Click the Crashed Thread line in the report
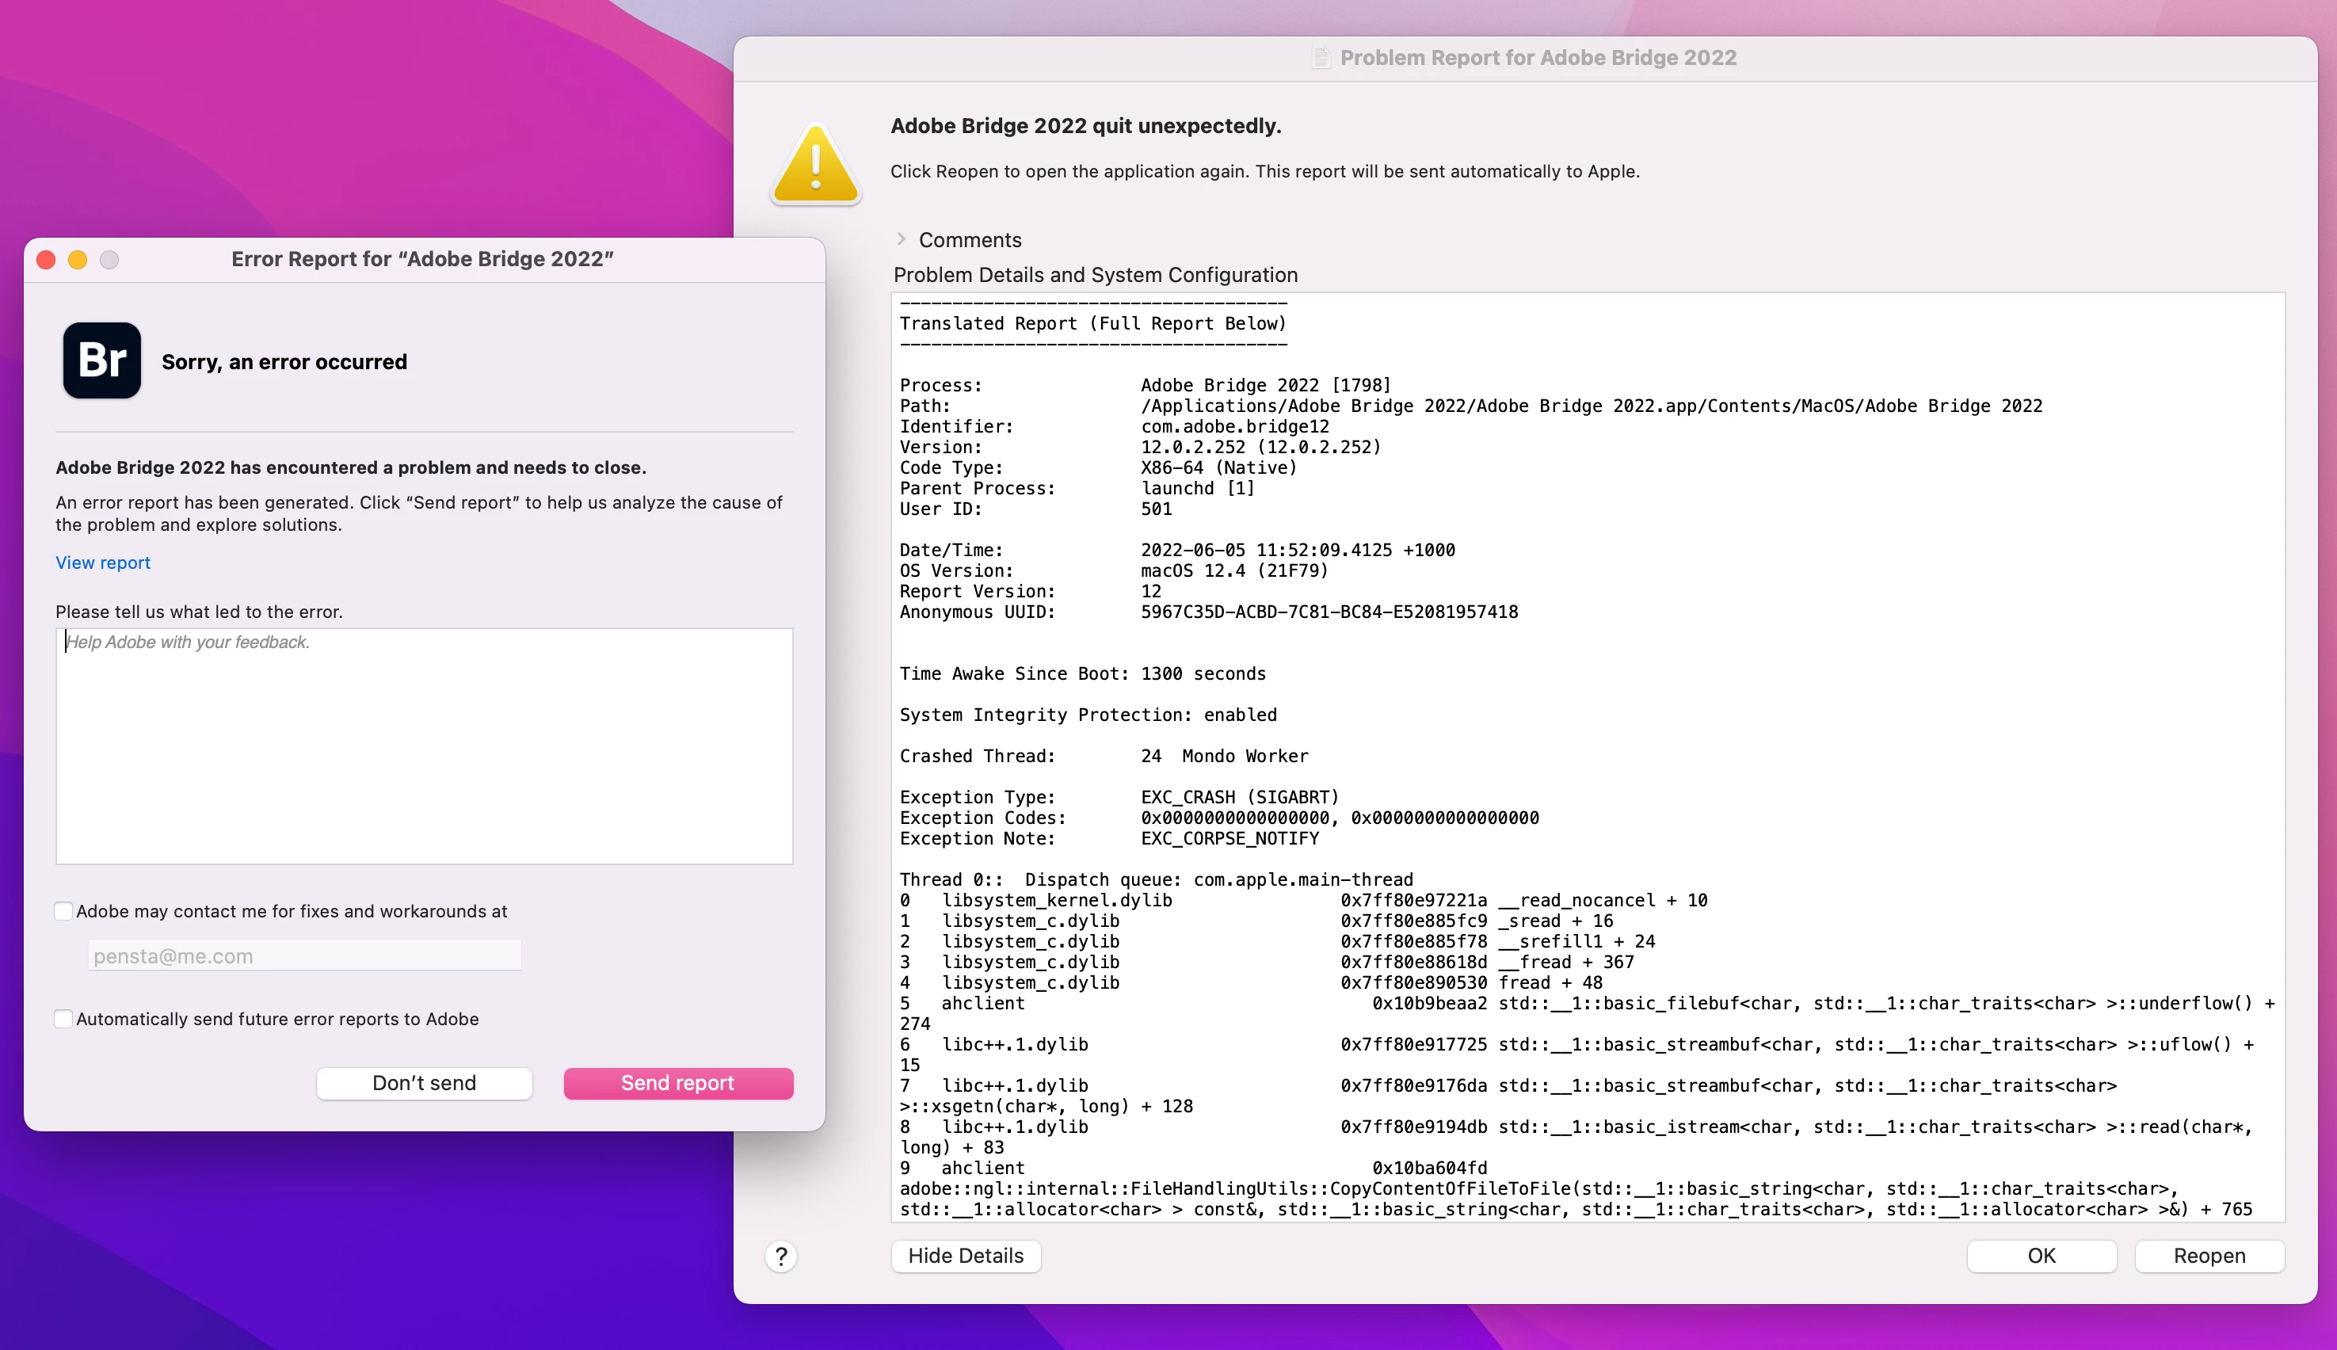 [1104, 756]
